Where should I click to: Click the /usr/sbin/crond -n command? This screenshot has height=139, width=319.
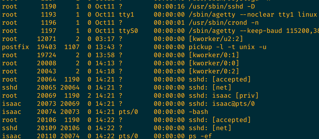(x=224, y=23)
